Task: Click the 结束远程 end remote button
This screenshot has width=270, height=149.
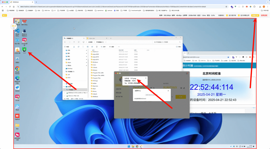Action: 264,15
